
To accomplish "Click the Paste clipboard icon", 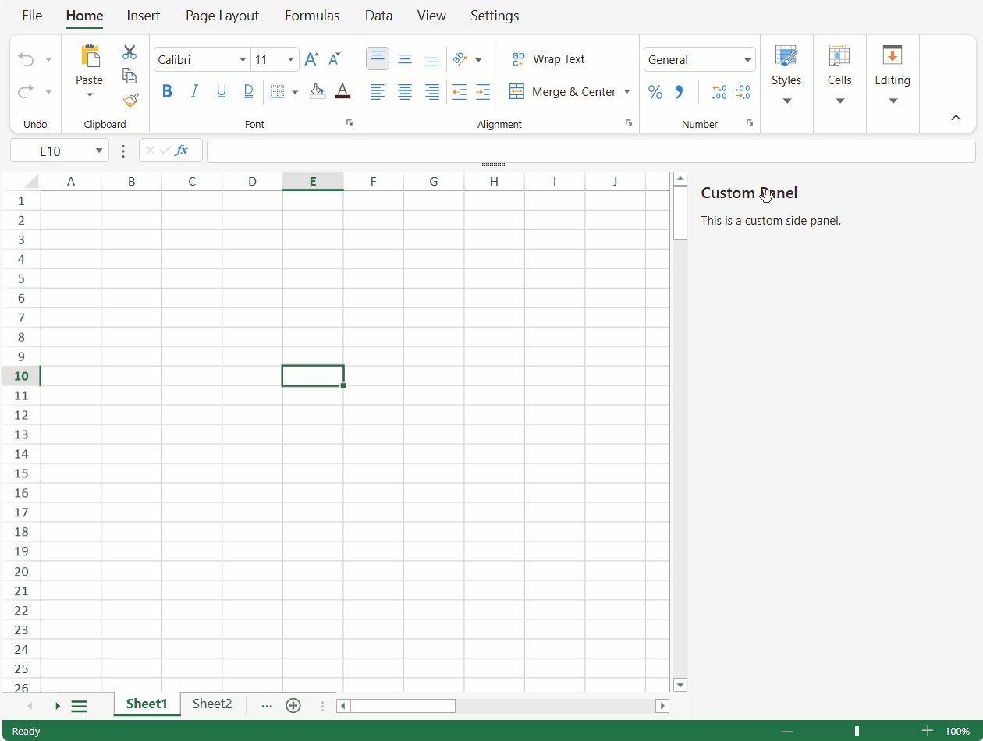I will [x=90, y=55].
